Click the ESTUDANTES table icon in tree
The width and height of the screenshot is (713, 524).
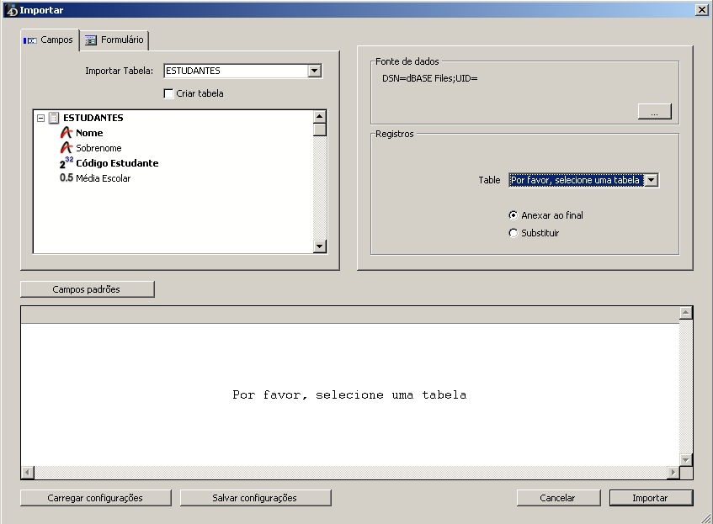click(54, 118)
